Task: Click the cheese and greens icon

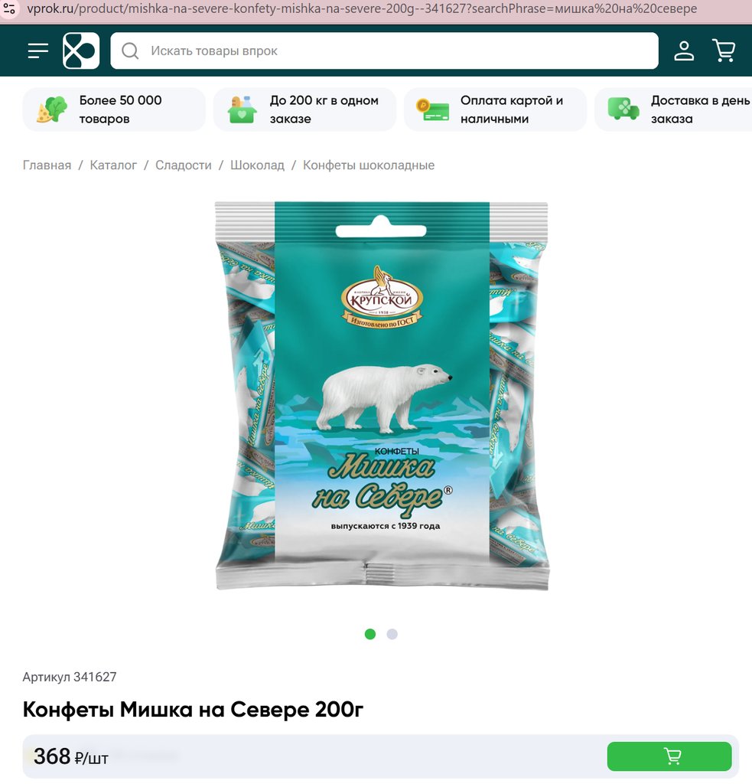Action: point(51,109)
